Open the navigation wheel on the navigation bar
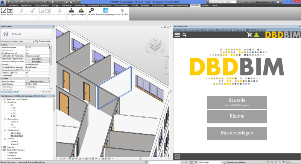This screenshot has height=164, width=301. [166, 61]
